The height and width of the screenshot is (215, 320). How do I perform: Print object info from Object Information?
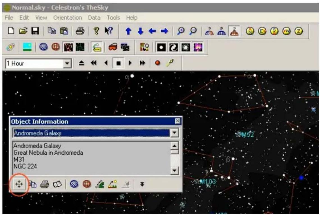pyautogui.click(x=44, y=184)
